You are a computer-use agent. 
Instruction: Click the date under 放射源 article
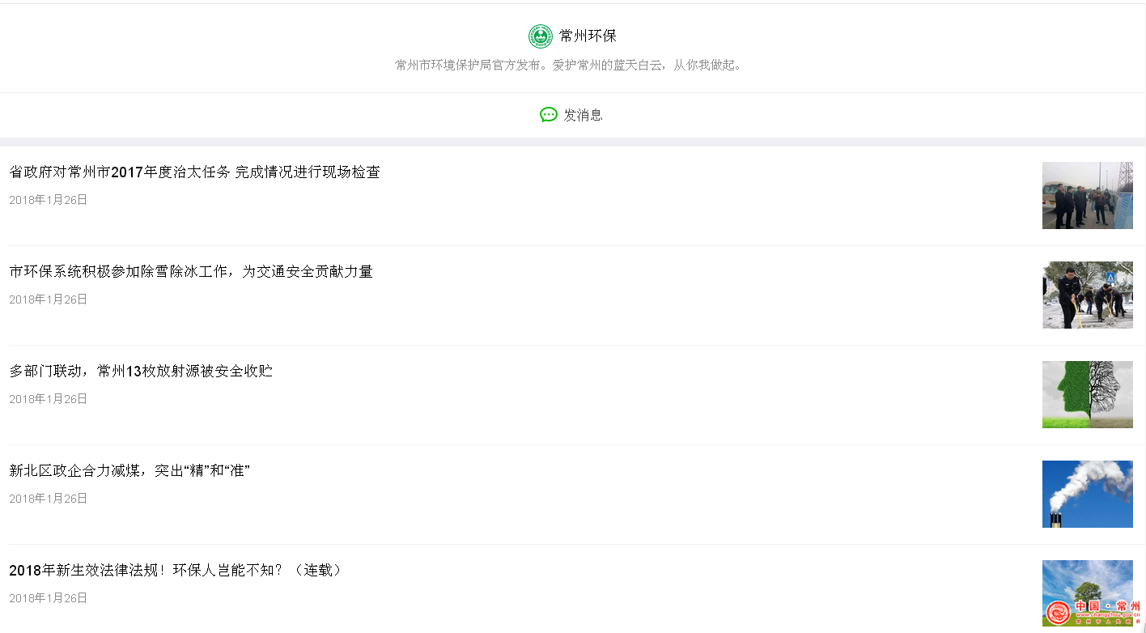(x=49, y=399)
